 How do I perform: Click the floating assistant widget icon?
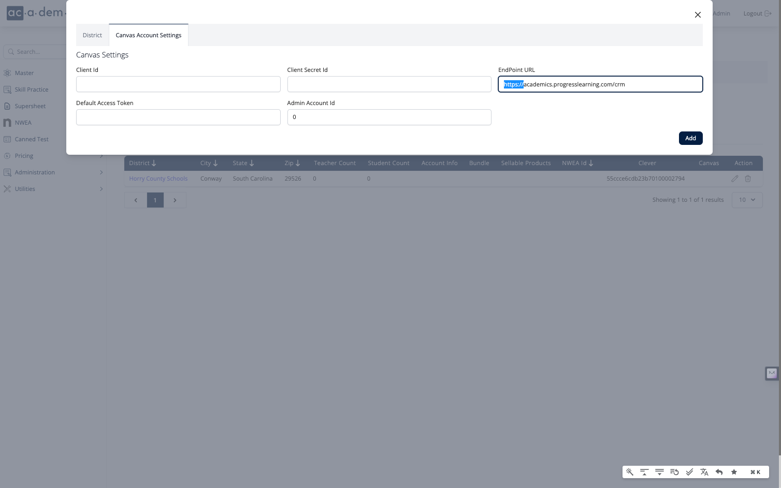click(x=772, y=373)
